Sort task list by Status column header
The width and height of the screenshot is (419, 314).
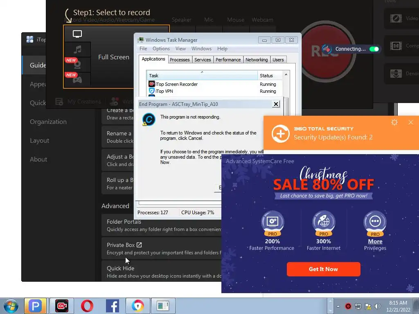pos(270,76)
